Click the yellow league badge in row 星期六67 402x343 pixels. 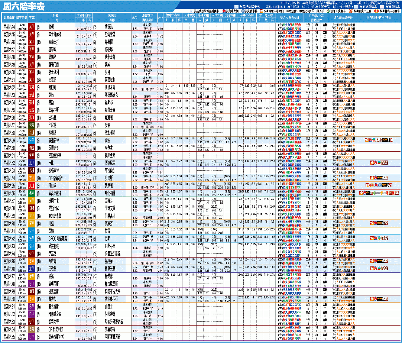click(x=32, y=201)
